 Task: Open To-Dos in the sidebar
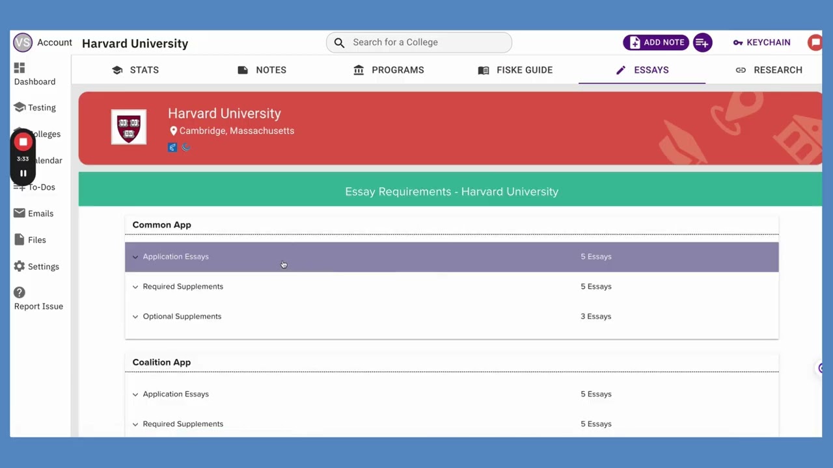(42, 187)
